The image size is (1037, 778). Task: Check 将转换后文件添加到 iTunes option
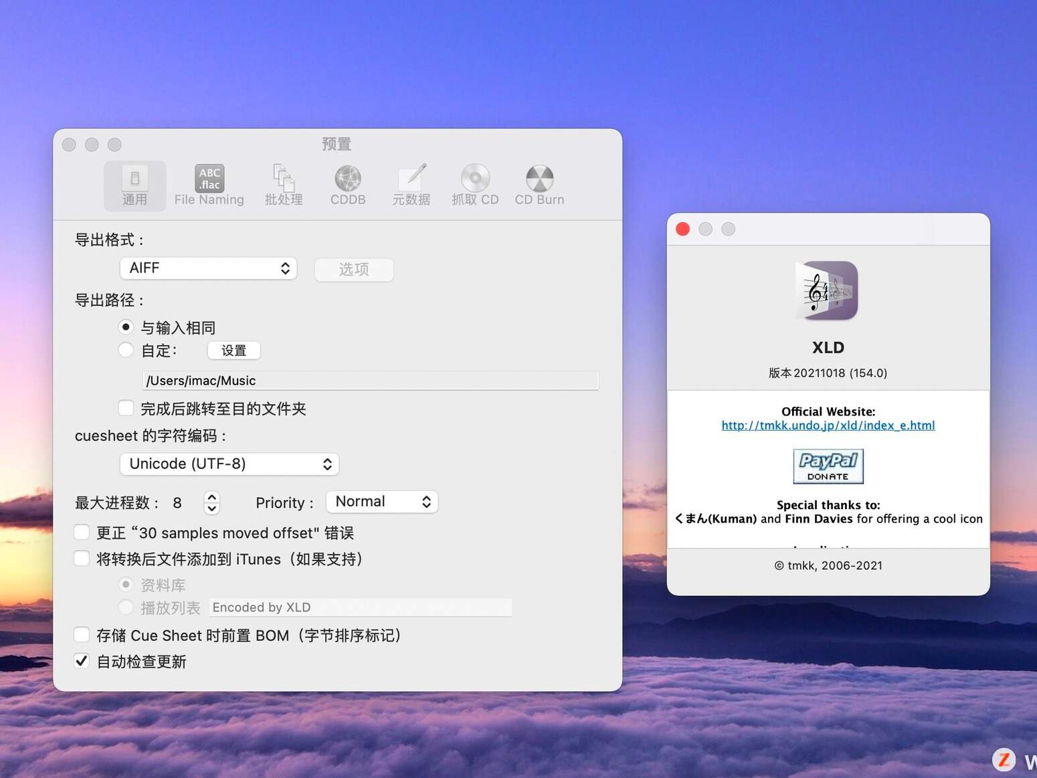point(81,558)
